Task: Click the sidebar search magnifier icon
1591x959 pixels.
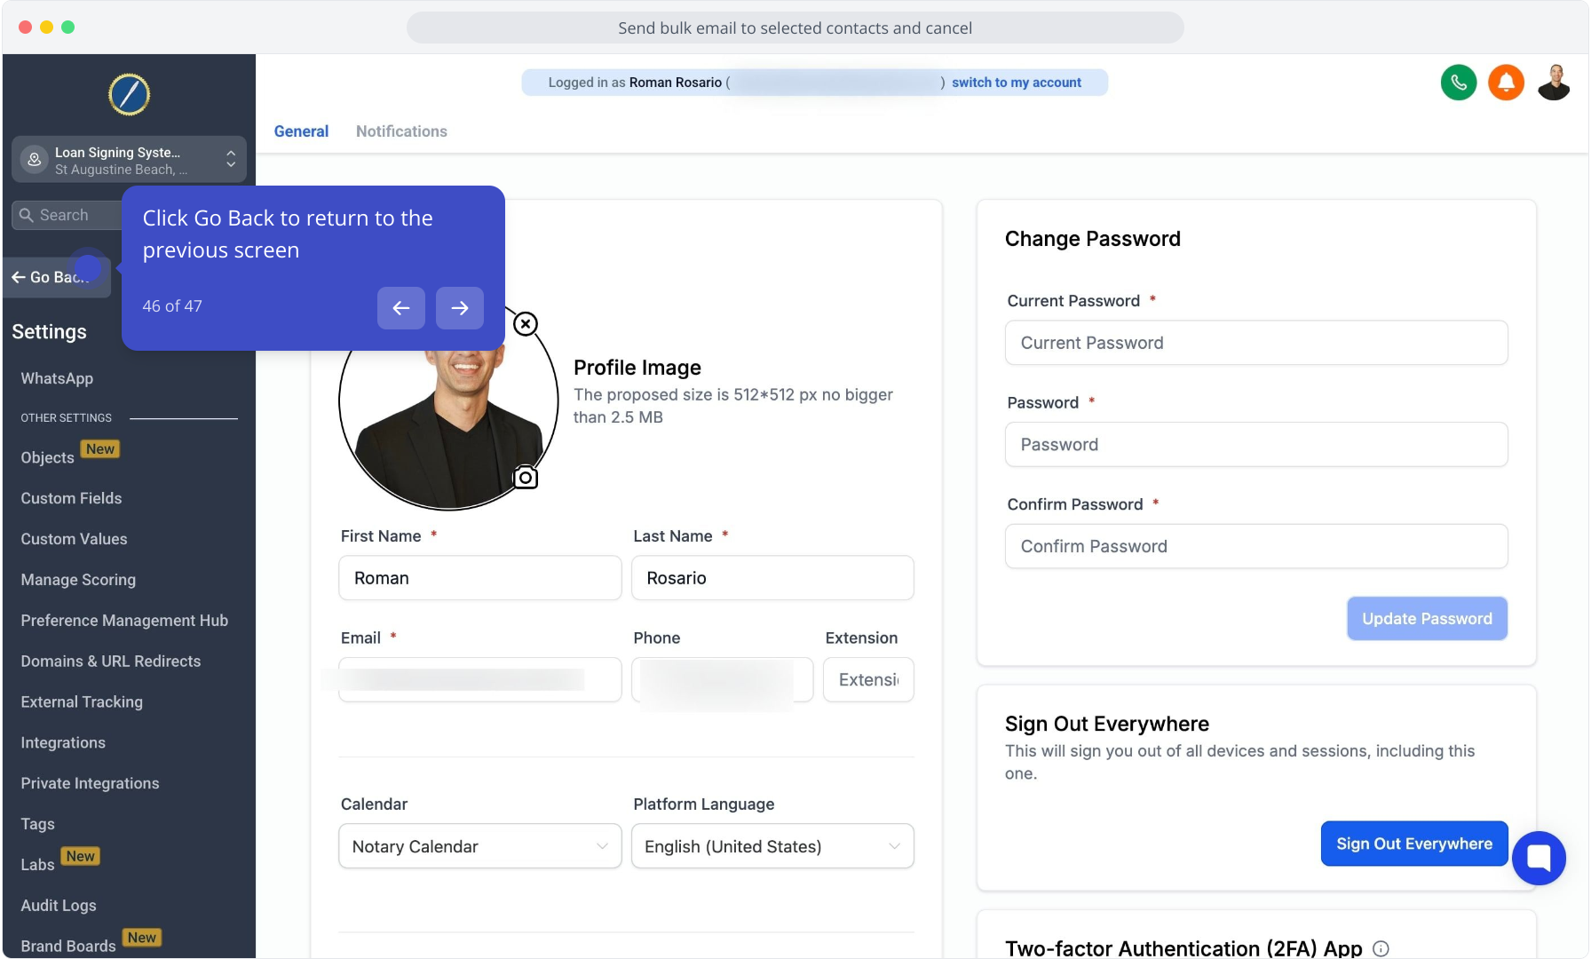Action: click(x=27, y=215)
